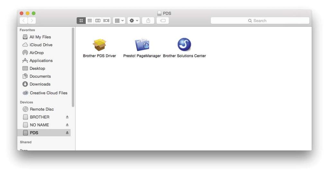Screen dimensions: 329x175
Task: Eject the PDS volume
Action: click(x=67, y=133)
